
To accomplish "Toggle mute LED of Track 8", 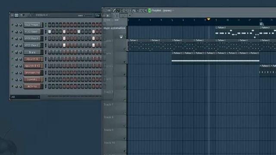I will pos(125,126).
